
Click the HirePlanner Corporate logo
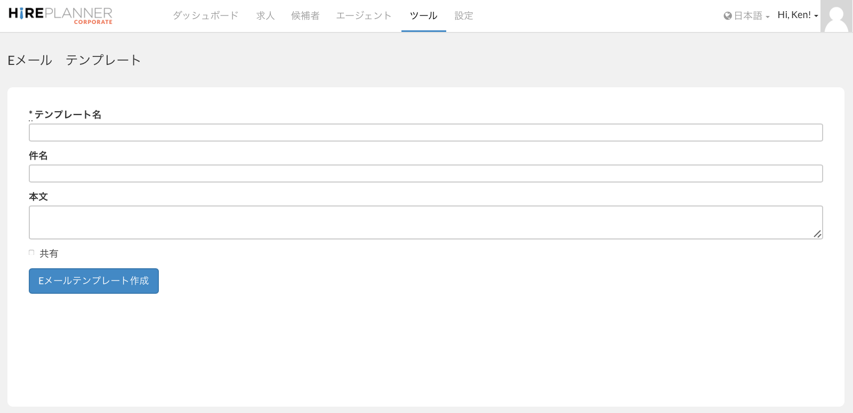click(60, 15)
